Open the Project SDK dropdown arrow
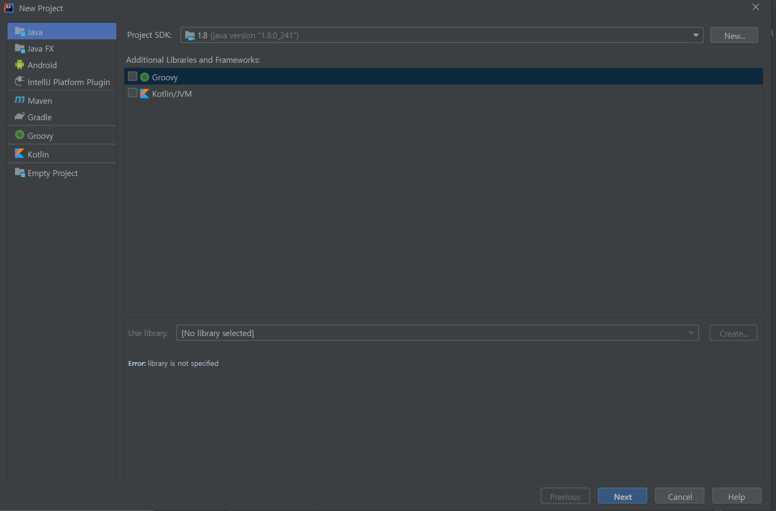 [696, 35]
